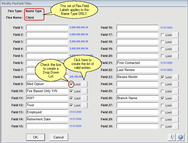This screenshot has width=188, height=143.
Task: Click the ellipsis button for Field 30
Action: [x=176, y=126]
